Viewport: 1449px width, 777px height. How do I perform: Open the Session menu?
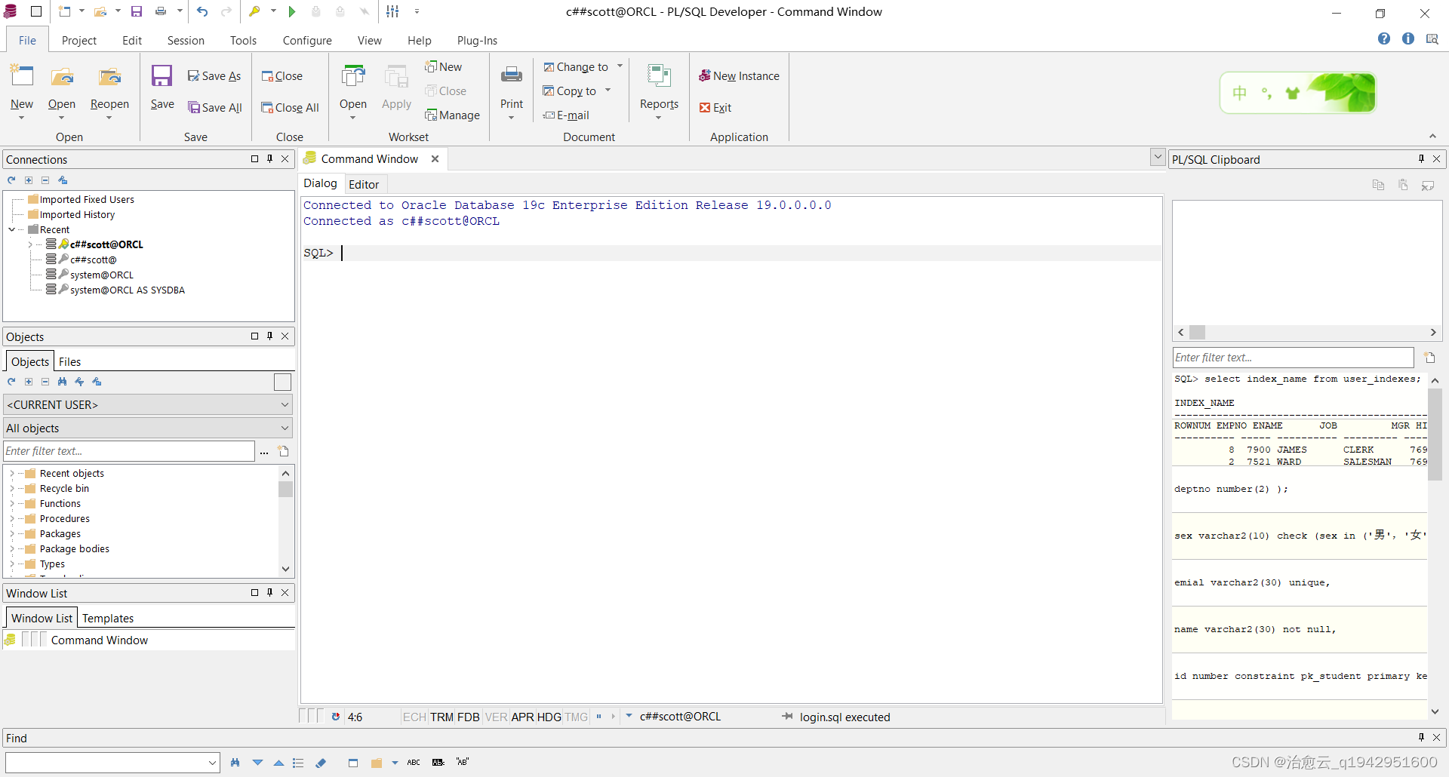tap(186, 40)
